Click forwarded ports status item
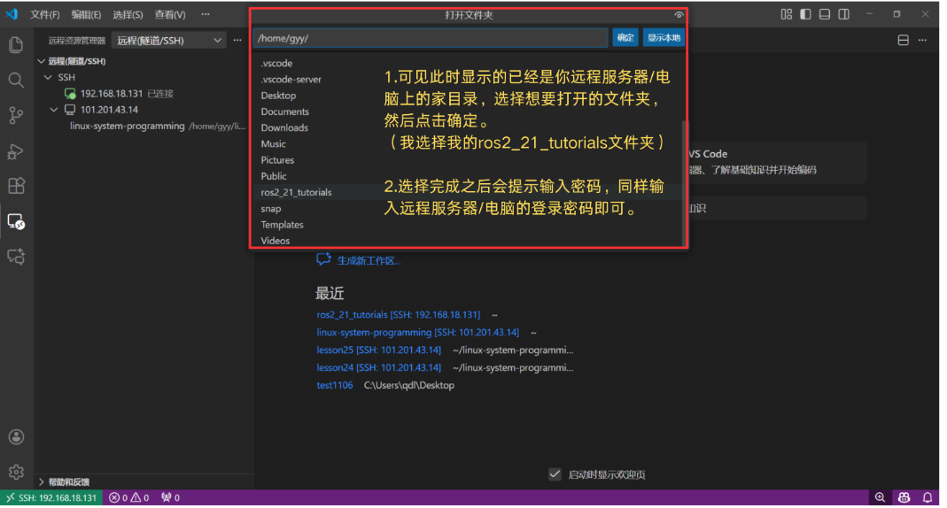This screenshot has width=947, height=508. point(170,497)
